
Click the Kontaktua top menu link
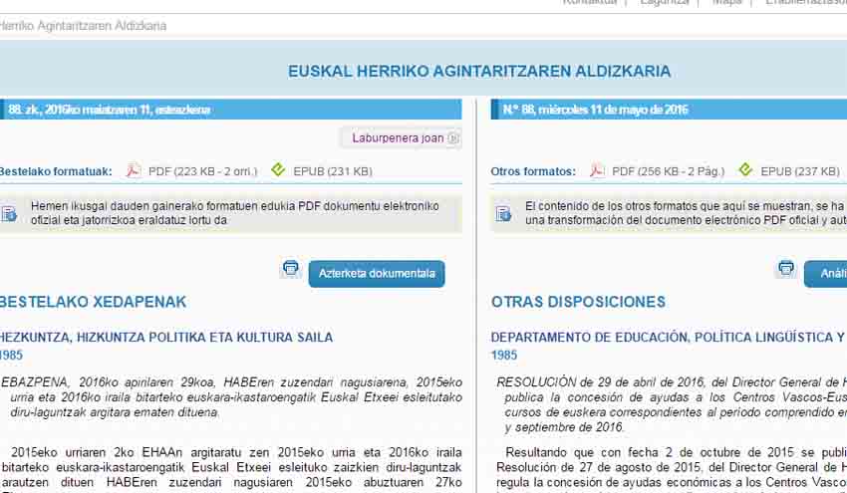[589, 2]
